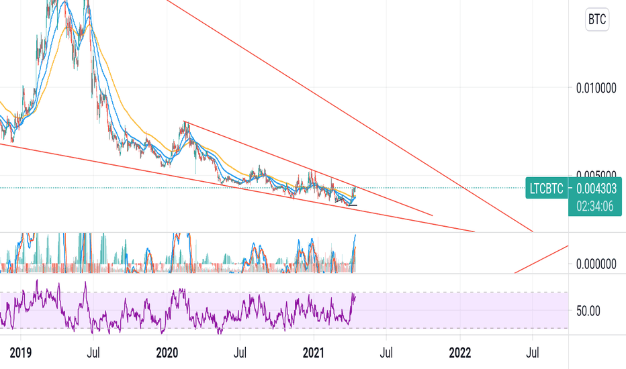The height and width of the screenshot is (369, 626).
Task: Click the 0.010000 price axis label
Action: coord(596,88)
